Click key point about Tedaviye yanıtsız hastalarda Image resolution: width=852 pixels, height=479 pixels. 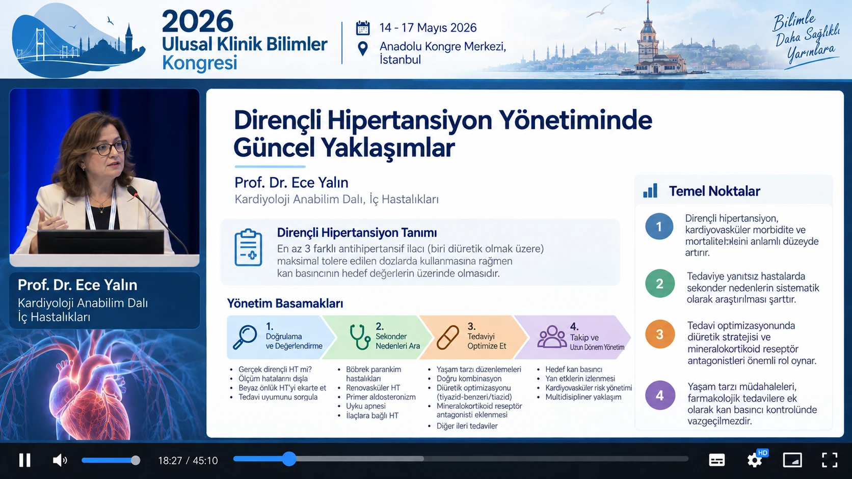(x=753, y=288)
